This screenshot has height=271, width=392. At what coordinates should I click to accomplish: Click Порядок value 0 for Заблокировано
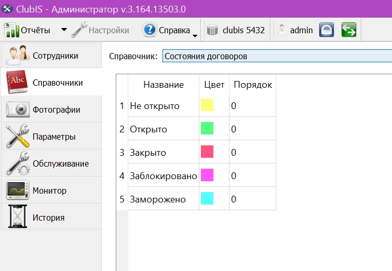coord(252,175)
